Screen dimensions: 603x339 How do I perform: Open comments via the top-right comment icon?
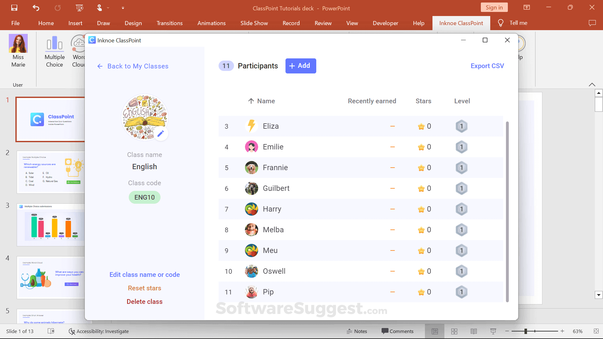592,23
